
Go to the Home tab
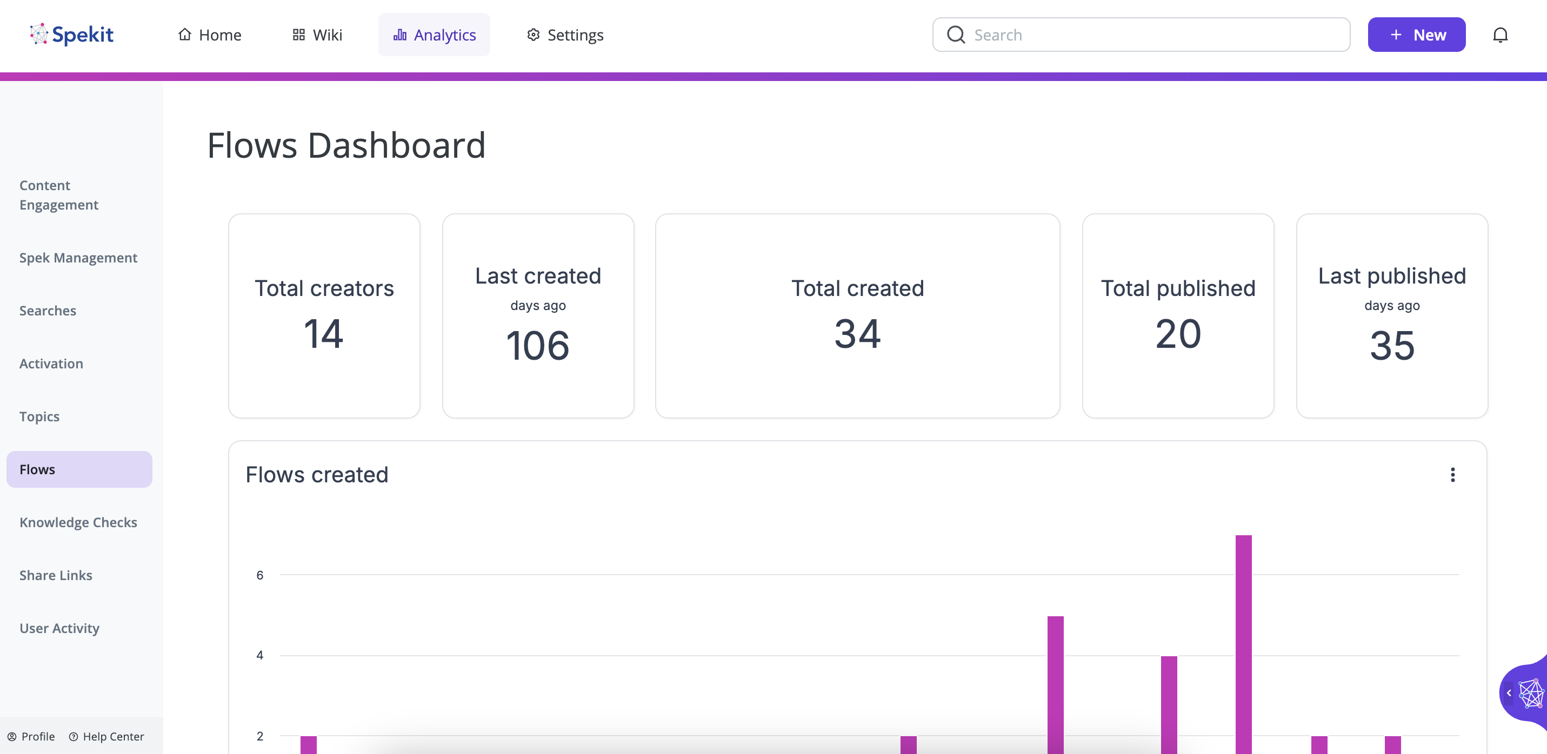tap(210, 35)
